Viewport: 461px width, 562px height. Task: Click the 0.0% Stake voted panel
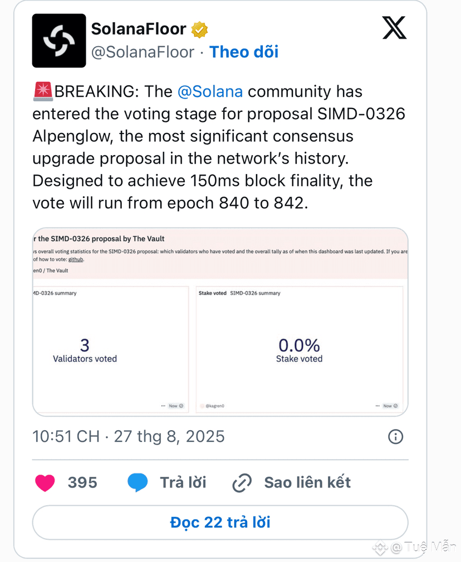(x=299, y=349)
